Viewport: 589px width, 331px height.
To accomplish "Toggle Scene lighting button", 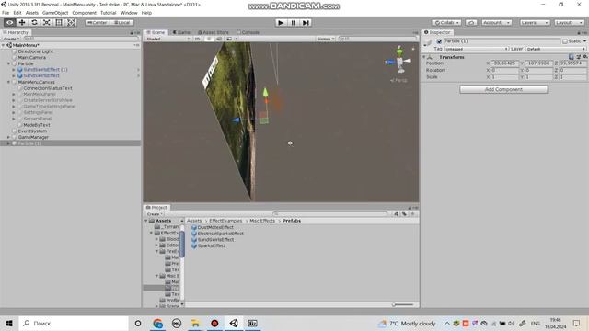I will [x=209, y=39].
